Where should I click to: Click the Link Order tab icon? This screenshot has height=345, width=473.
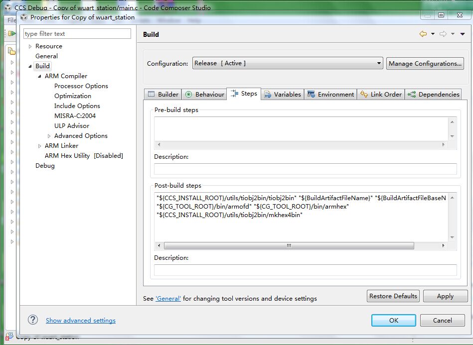364,94
